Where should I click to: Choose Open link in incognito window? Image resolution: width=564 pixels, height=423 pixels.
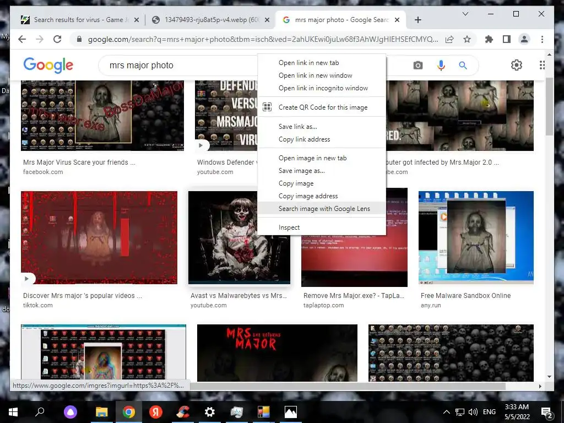click(322, 88)
